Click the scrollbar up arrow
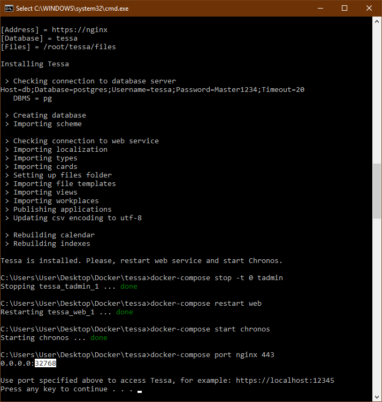This screenshot has width=382, height=402. [x=377, y=21]
